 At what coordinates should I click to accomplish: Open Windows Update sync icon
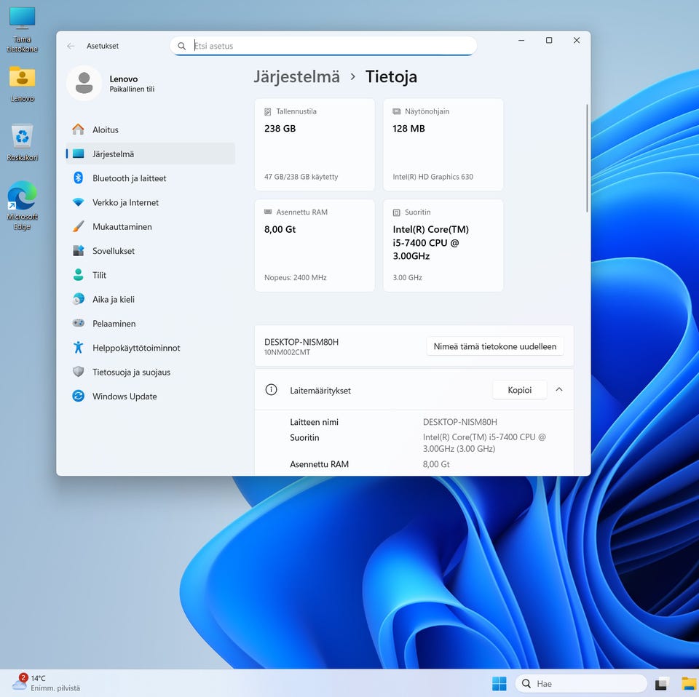(x=78, y=396)
